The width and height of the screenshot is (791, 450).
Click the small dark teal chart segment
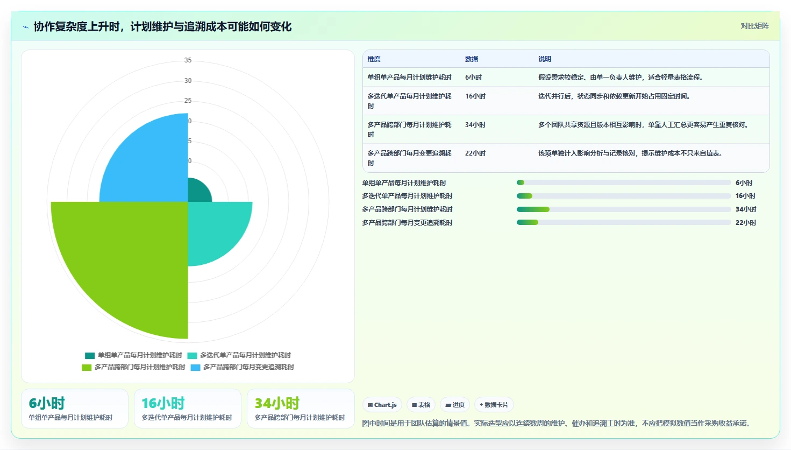point(197,193)
